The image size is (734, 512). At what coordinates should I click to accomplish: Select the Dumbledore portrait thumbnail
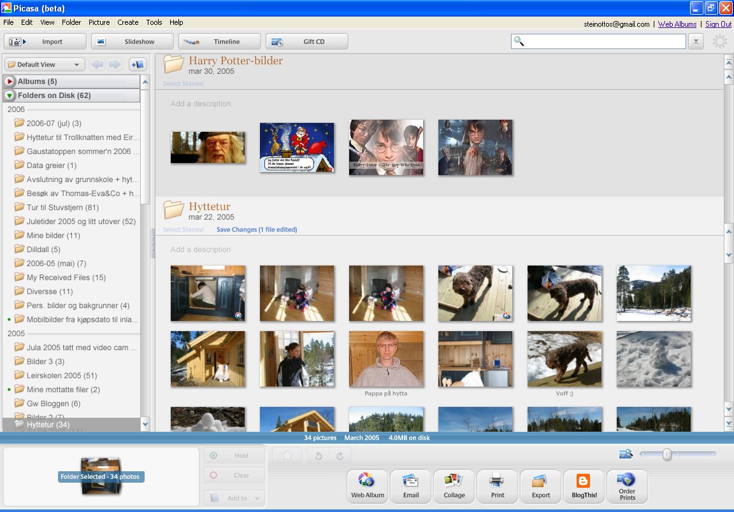point(208,147)
